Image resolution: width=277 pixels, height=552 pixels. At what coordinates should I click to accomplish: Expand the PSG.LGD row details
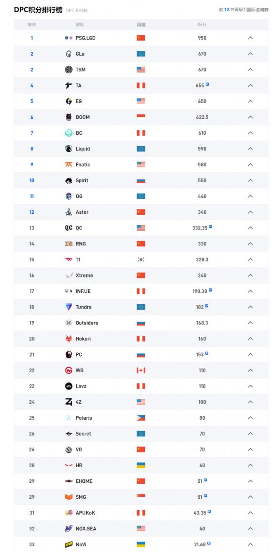click(x=250, y=38)
